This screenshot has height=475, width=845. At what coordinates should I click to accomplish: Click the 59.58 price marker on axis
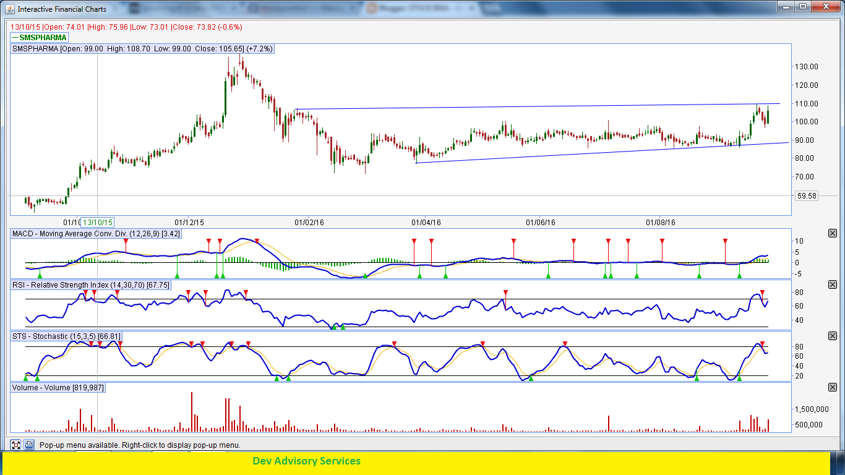(x=807, y=195)
